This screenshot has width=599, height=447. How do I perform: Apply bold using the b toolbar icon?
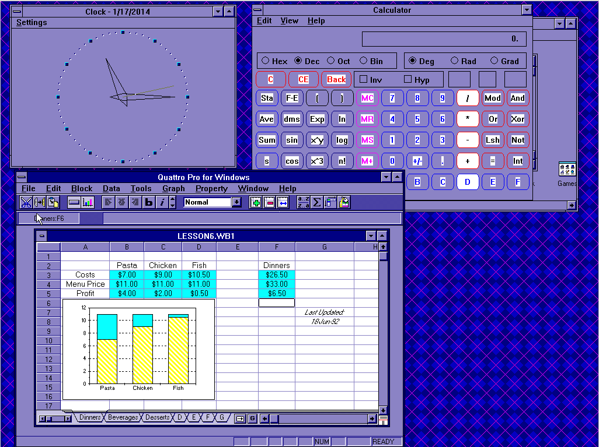pyautogui.click(x=148, y=202)
